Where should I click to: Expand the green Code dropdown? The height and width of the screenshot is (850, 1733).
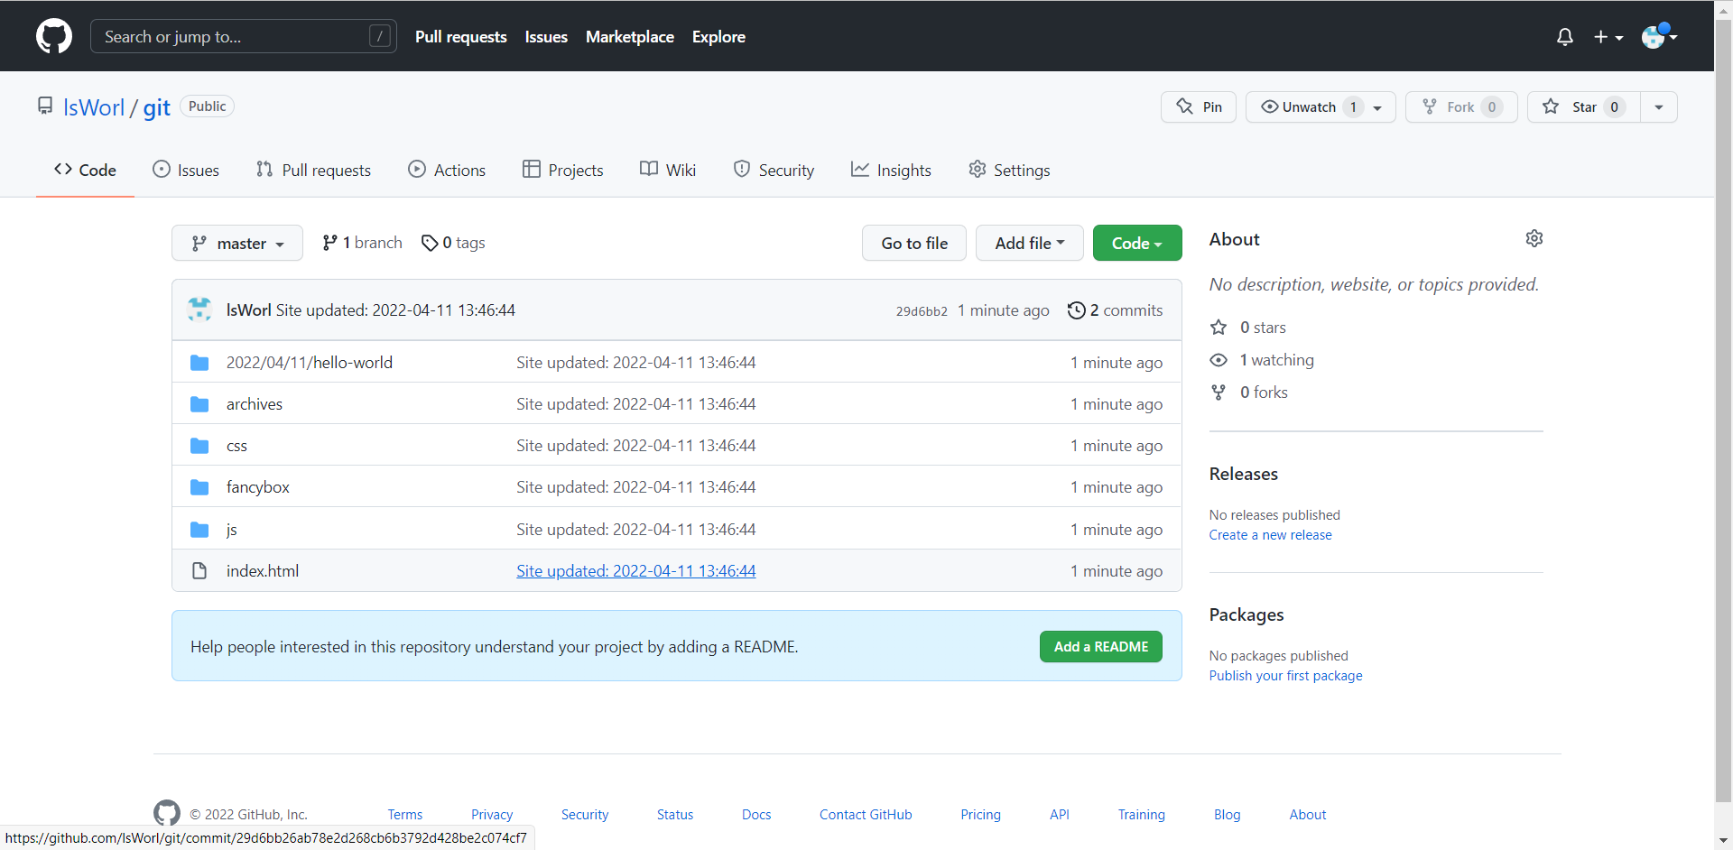point(1137,243)
